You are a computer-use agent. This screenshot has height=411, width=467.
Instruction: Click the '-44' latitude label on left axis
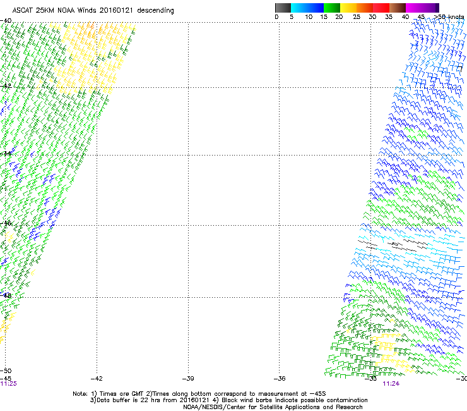coord(6,154)
